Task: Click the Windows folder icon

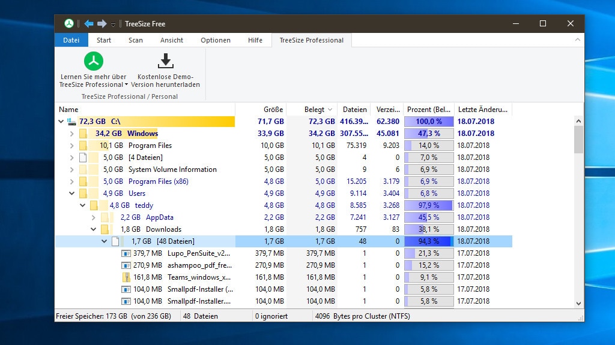Action: 83,134
